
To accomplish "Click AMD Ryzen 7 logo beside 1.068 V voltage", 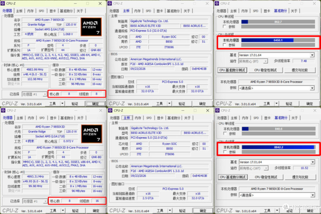I will 91,27.
